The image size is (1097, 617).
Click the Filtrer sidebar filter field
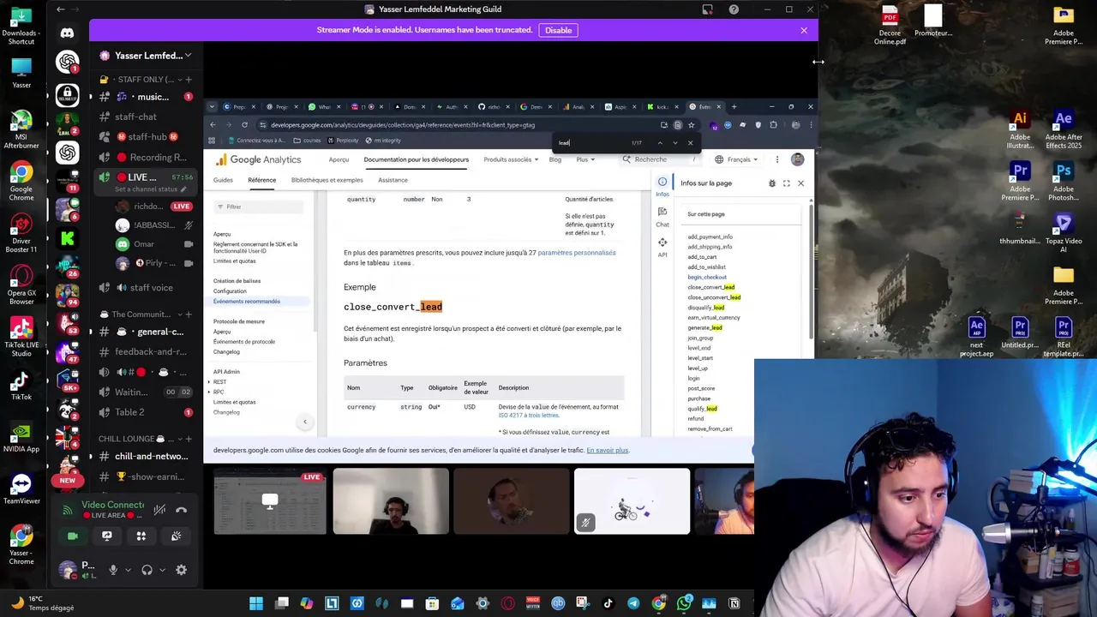pos(257,207)
